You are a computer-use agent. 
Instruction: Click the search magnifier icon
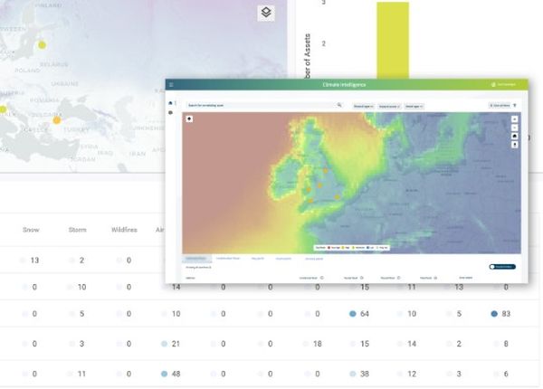click(x=339, y=105)
